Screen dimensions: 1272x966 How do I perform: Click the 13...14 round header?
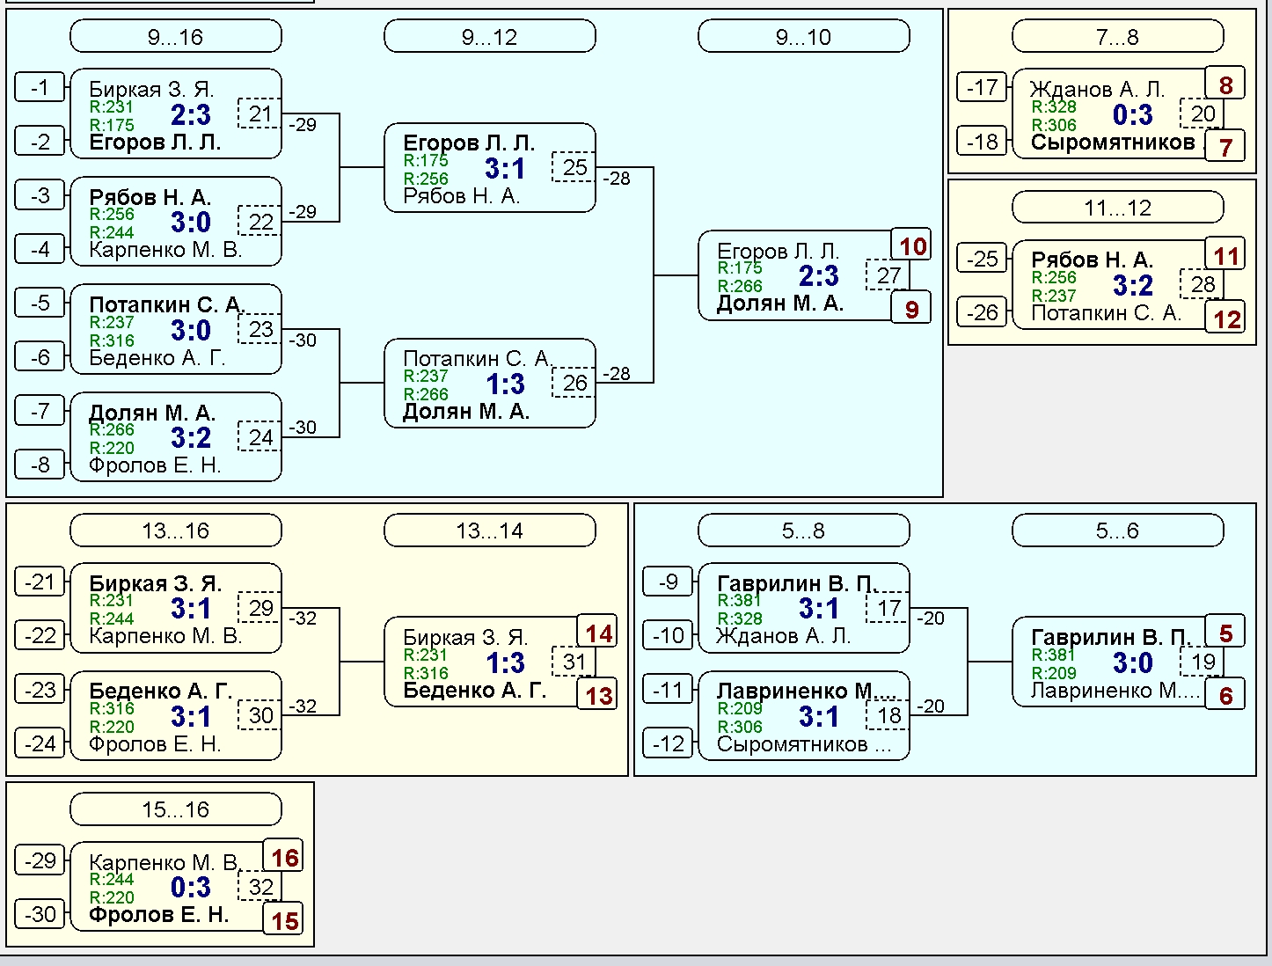[x=490, y=531]
